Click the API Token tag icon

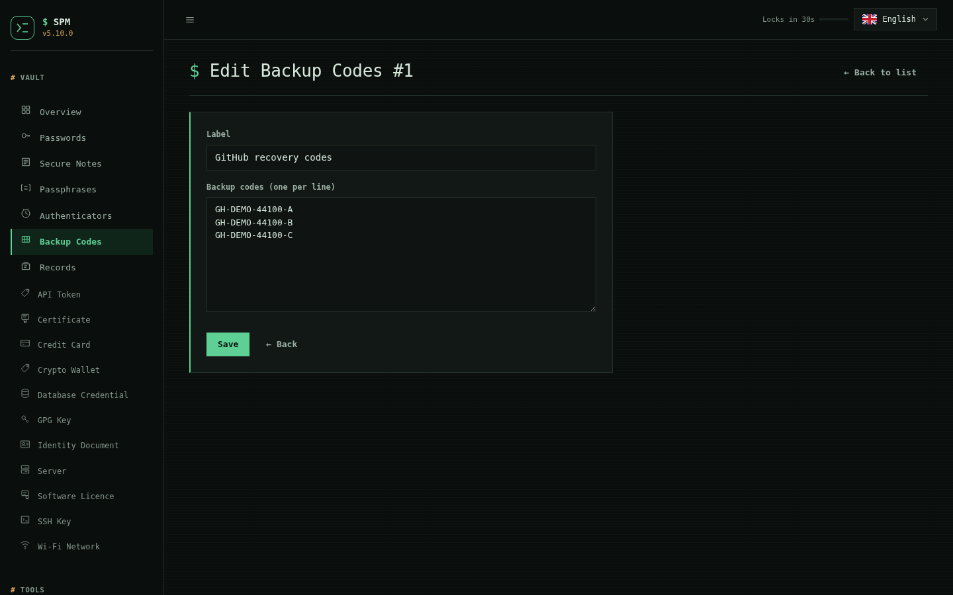[x=25, y=292]
